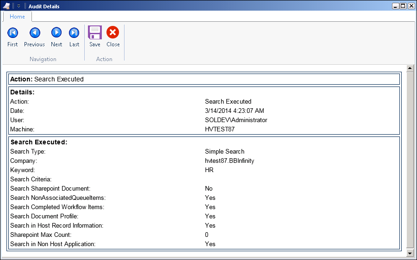Click the user value SOLDEV\Administrator
The image size is (417, 260).
[236, 120]
